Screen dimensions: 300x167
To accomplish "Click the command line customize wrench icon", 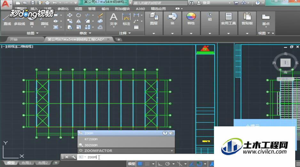I will coord(74,157).
